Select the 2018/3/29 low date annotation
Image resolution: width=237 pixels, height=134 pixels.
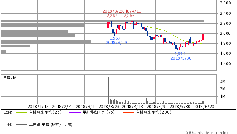click(116, 43)
